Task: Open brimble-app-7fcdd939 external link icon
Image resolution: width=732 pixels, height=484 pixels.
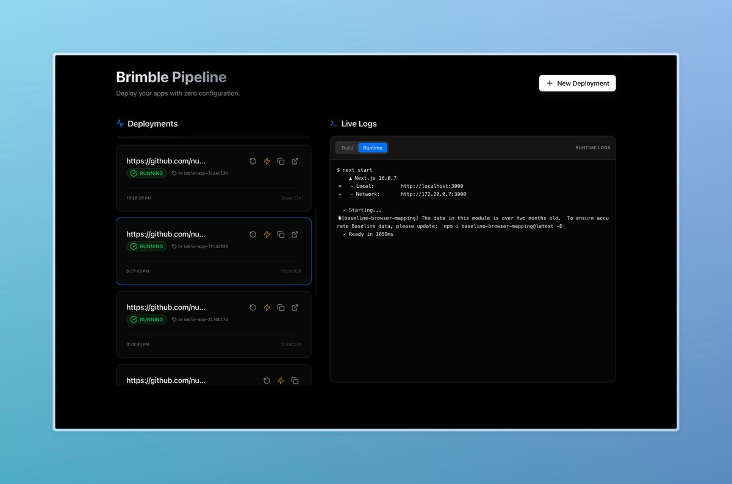Action: point(295,234)
